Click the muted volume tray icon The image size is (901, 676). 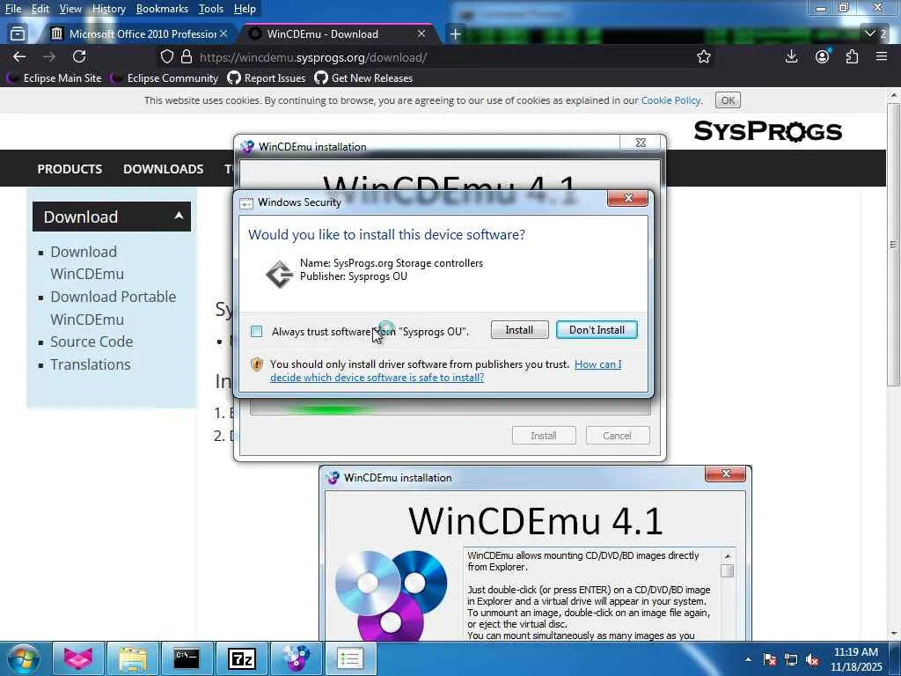[812, 659]
